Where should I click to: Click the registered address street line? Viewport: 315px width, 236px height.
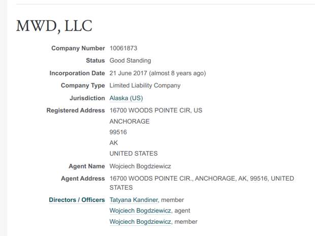tap(156, 110)
